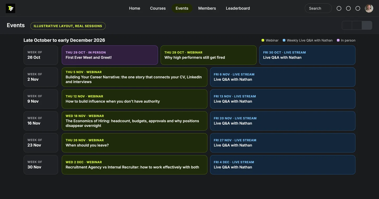This screenshot has height=199, width=379.
Task: Open the When should you leave webinar
Action: tap(134, 143)
